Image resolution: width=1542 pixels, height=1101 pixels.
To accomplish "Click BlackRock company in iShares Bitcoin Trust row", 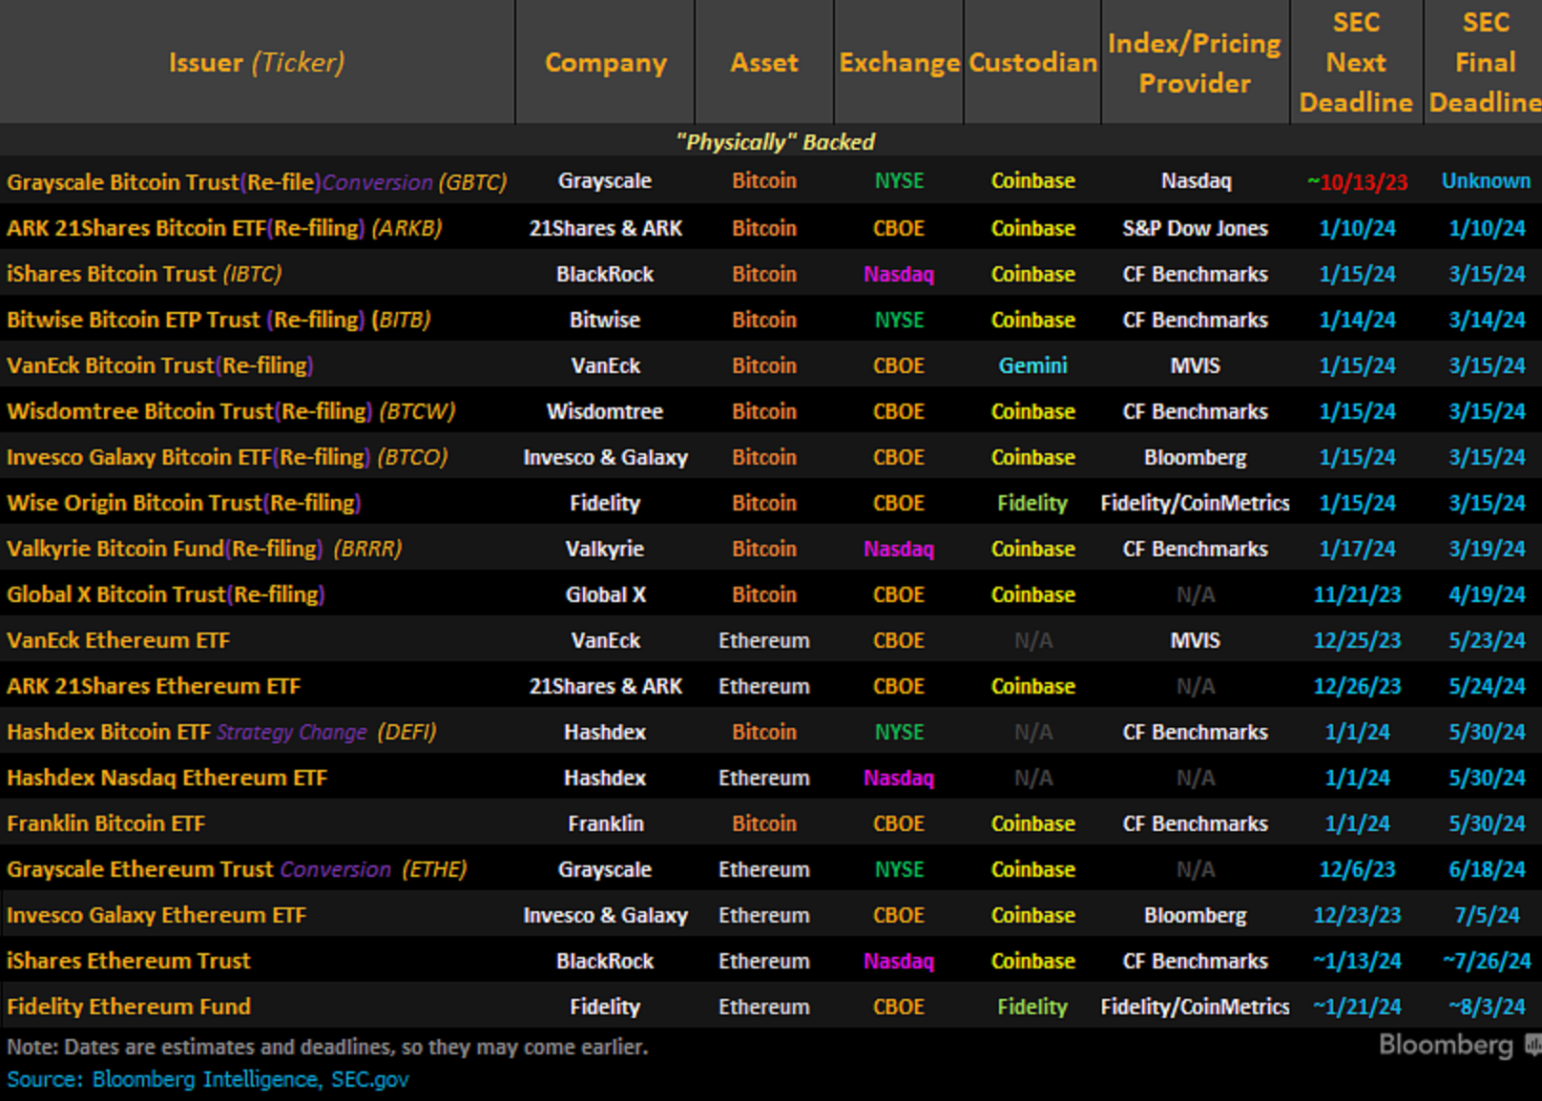I will [605, 274].
